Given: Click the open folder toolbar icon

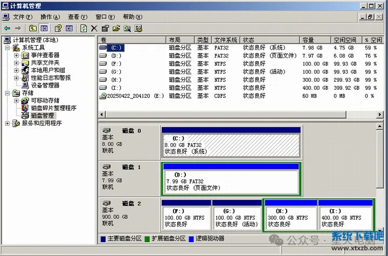Looking at the screenshot, I should click(x=116, y=28).
